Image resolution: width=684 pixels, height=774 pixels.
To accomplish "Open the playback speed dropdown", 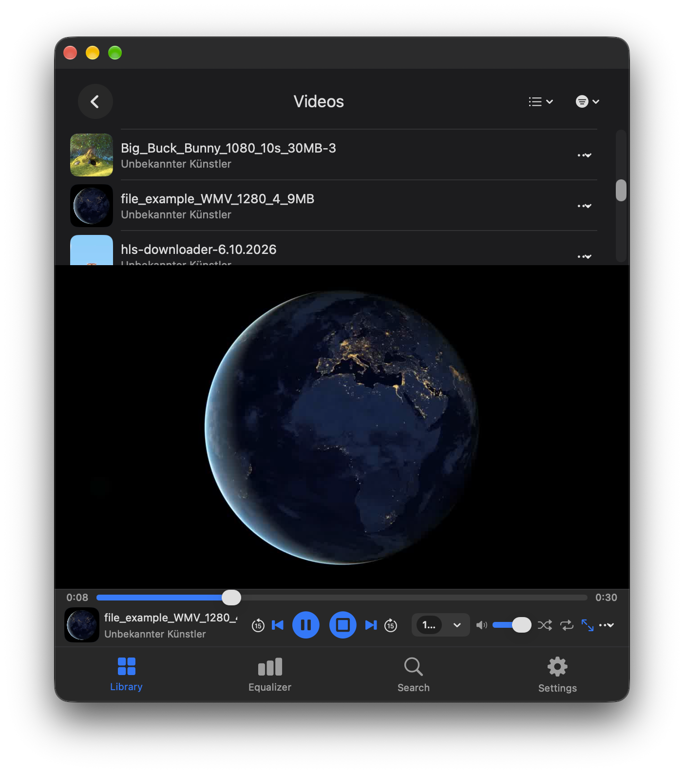I will (x=441, y=625).
